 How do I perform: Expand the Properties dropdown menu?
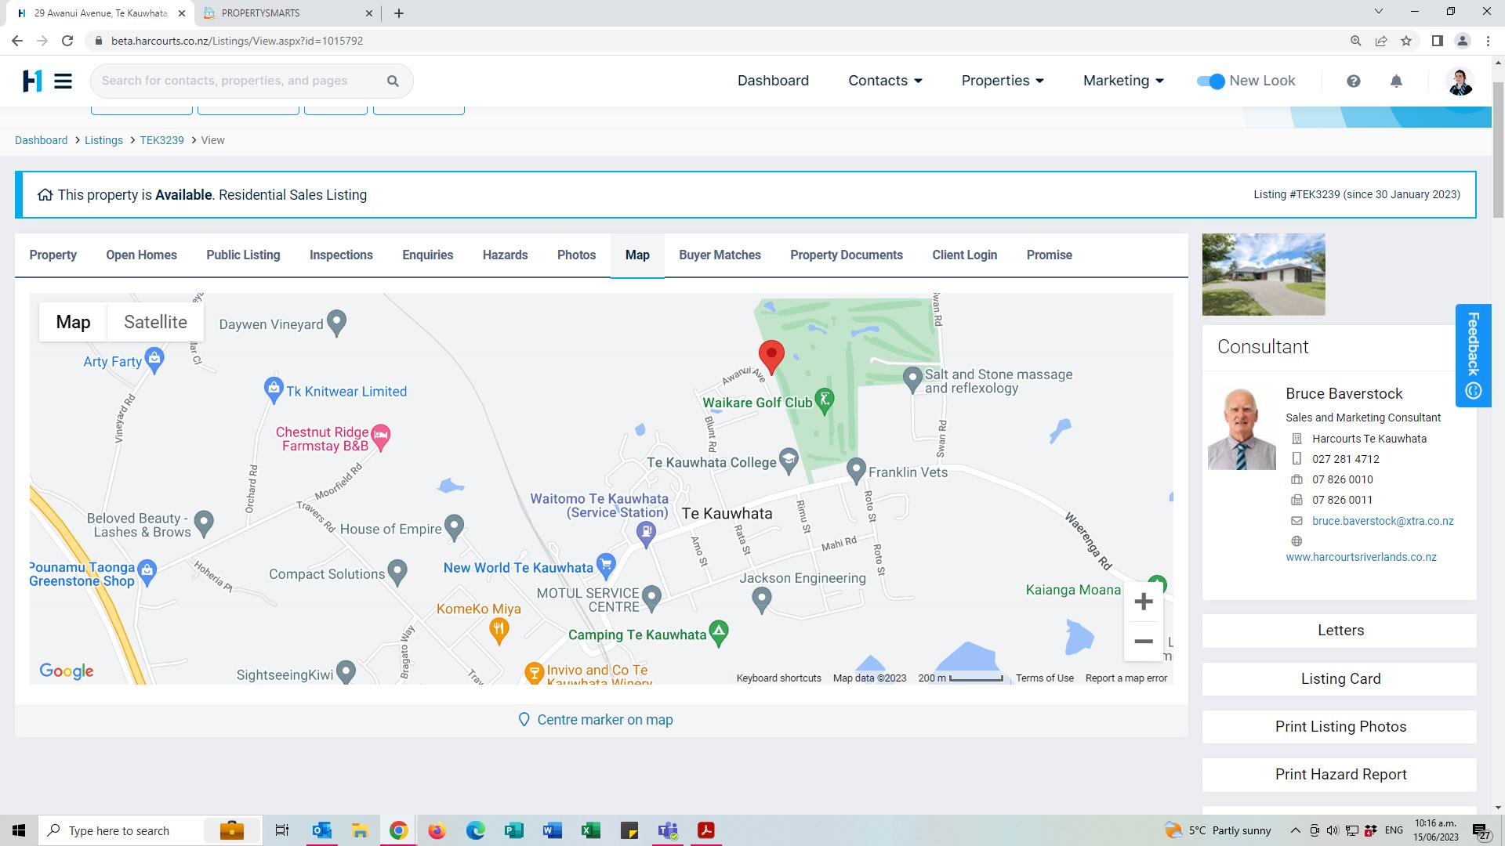pyautogui.click(x=1003, y=81)
